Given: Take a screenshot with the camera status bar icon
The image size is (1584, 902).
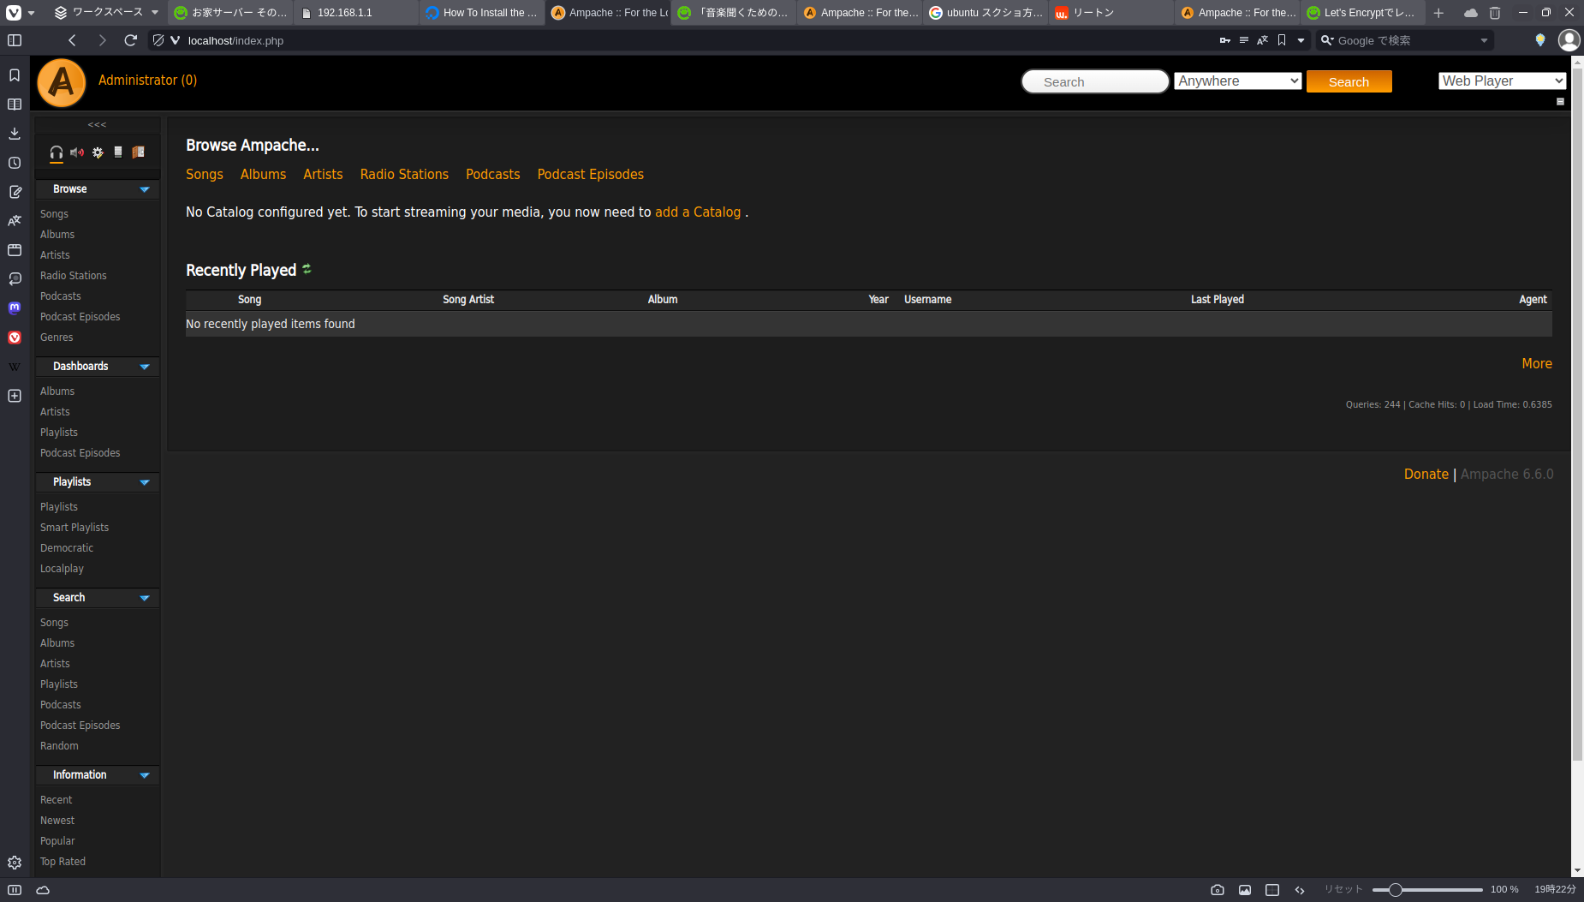Looking at the screenshot, I should pos(1218,890).
